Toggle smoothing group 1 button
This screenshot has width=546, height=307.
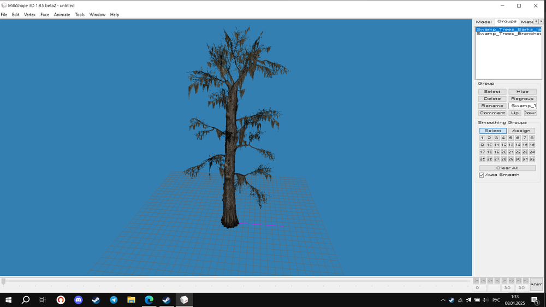[482, 138]
